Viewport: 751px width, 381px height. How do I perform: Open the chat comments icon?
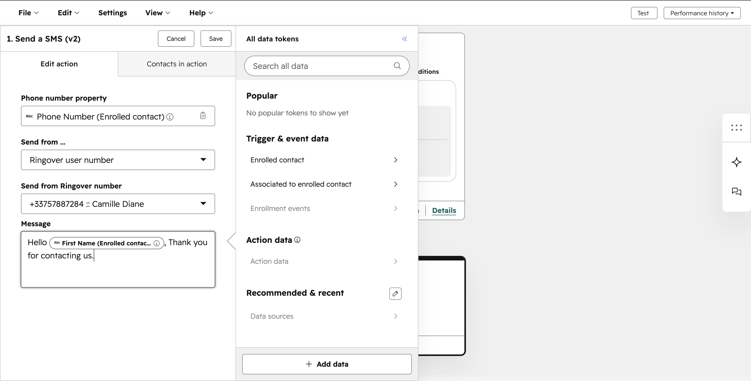[736, 192]
